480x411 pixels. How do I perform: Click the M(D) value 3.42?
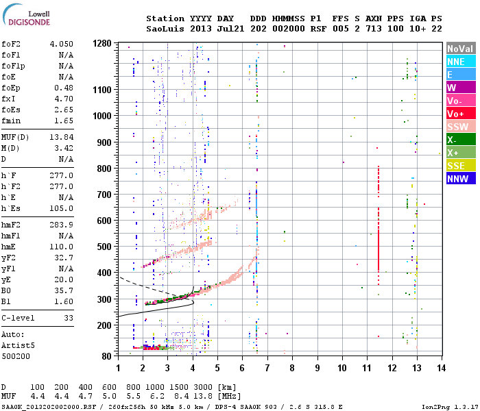point(64,149)
